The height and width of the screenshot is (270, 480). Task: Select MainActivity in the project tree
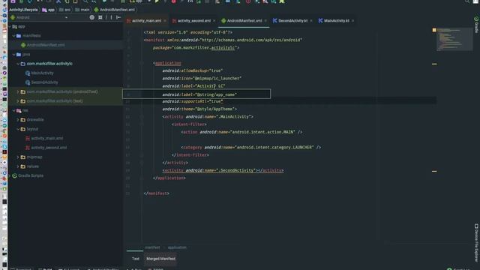pyautogui.click(x=42, y=73)
